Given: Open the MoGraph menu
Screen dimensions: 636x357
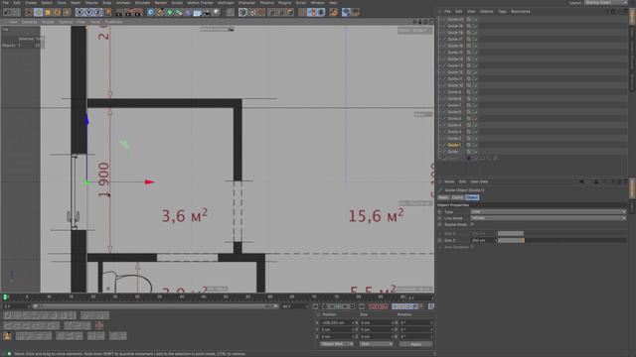Looking at the screenshot, I should (x=226, y=2).
